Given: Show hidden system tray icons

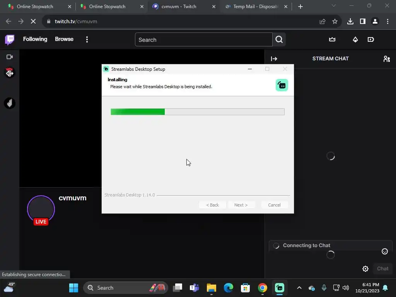Looking at the screenshot, I should [x=299, y=288].
